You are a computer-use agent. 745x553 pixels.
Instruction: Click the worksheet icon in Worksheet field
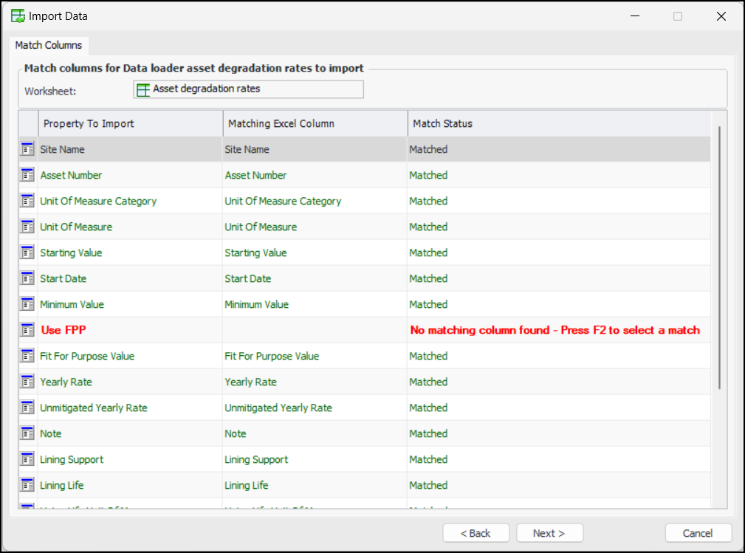pyautogui.click(x=143, y=89)
